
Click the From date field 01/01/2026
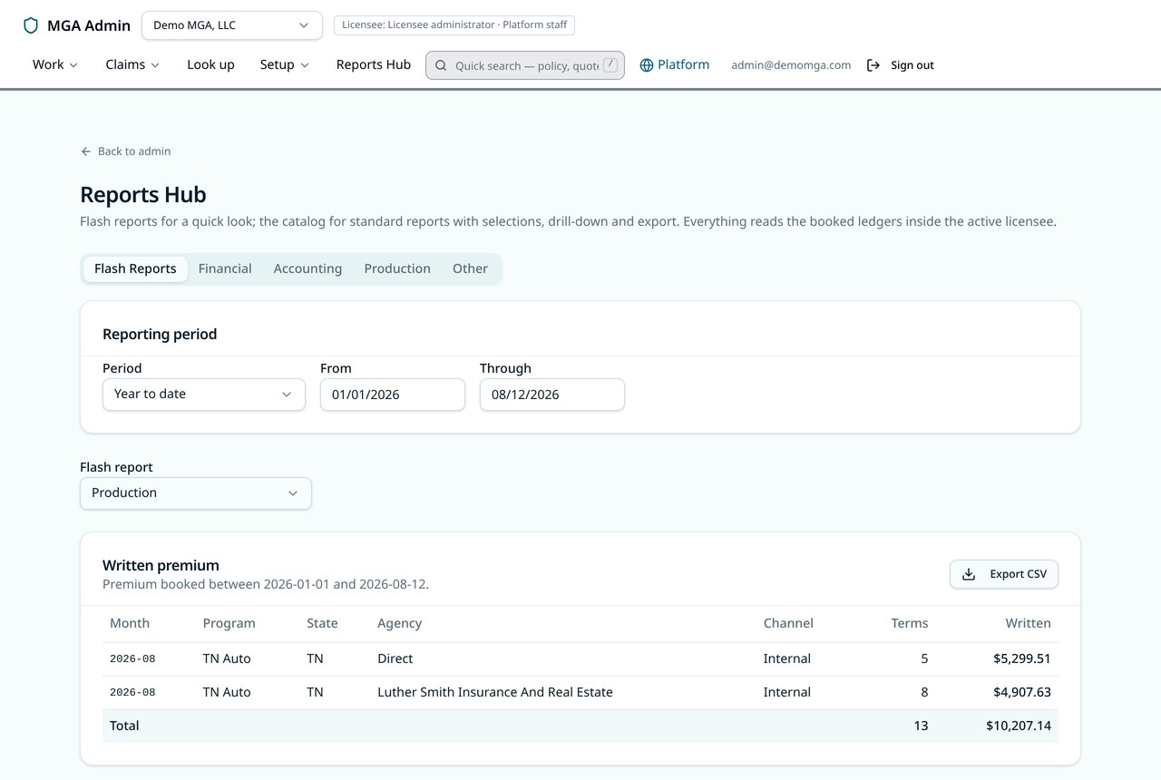[393, 395]
